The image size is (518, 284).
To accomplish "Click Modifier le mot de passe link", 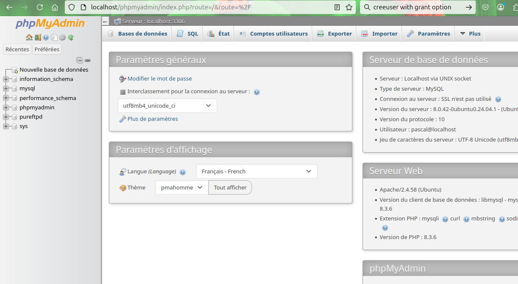I will click(159, 78).
